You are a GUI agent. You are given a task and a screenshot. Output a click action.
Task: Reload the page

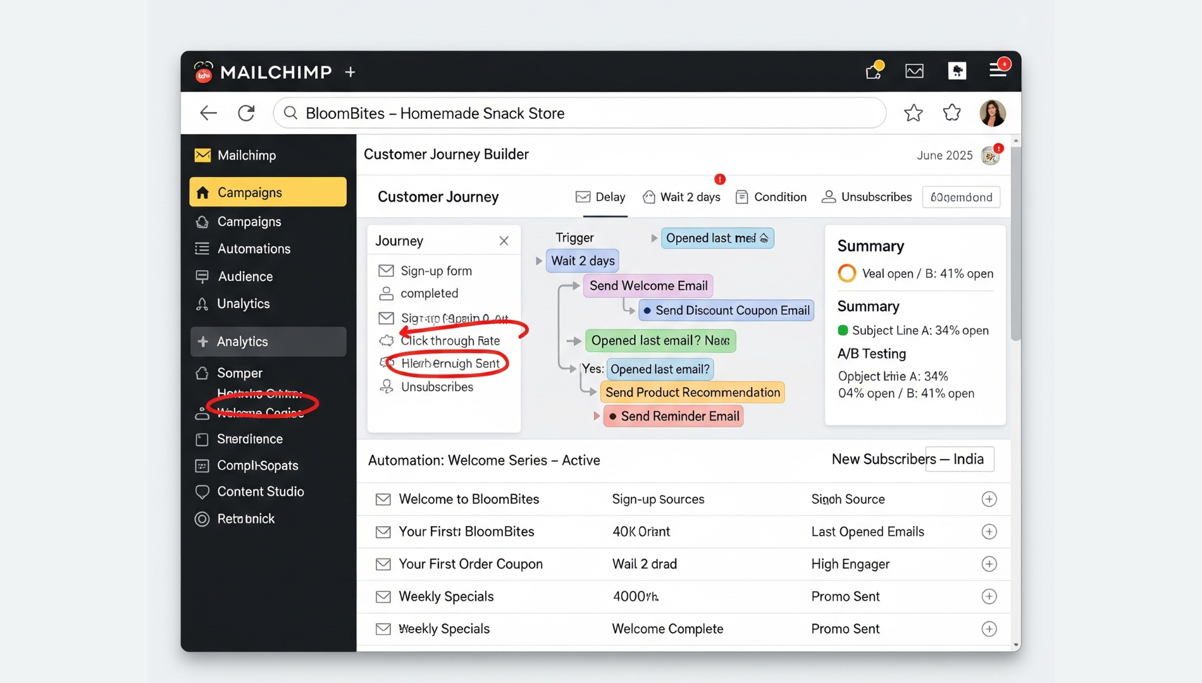click(246, 113)
